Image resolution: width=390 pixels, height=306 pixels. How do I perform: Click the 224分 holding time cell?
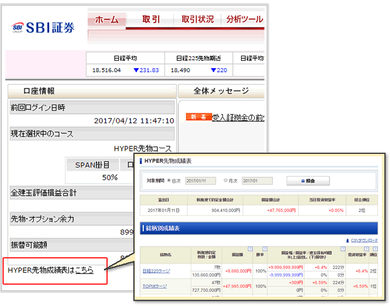[338, 283]
